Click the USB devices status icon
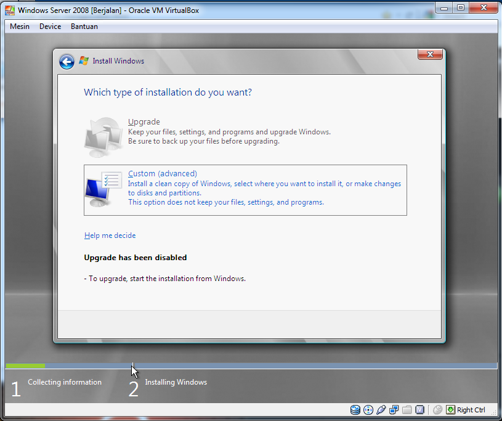502x421 pixels. pos(381,410)
